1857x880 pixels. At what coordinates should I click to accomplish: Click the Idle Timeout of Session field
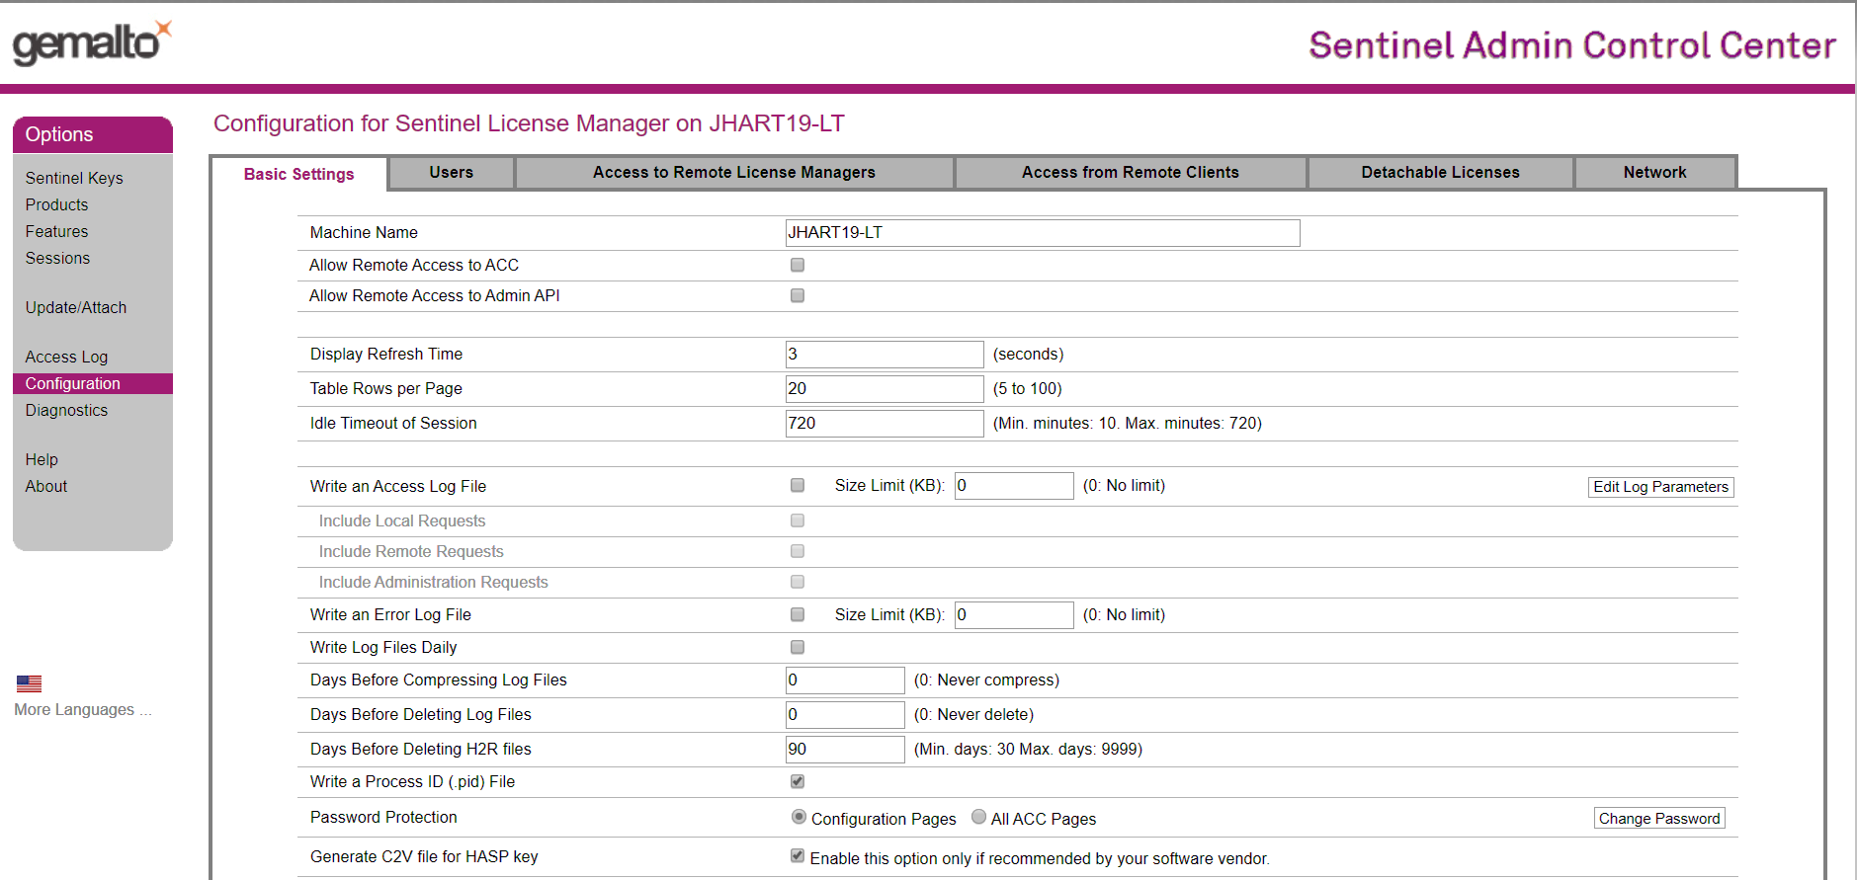[x=885, y=424]
